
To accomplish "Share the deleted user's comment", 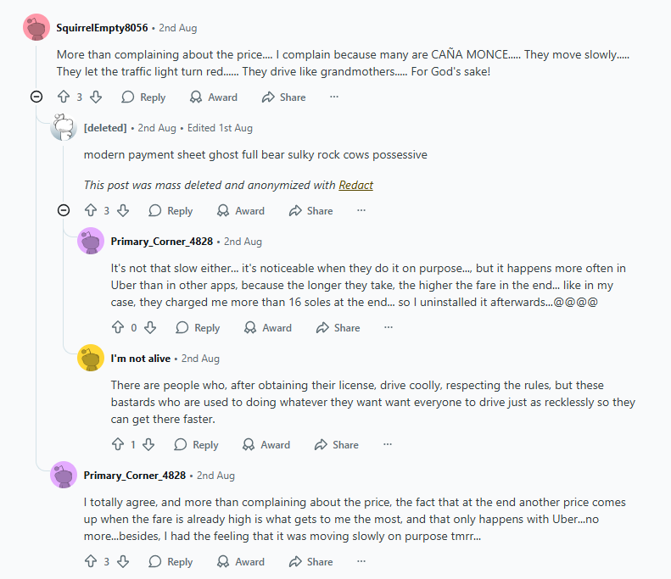I will 310,211.
